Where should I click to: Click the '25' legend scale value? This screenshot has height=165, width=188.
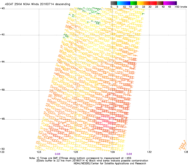[x=144, y=7]
